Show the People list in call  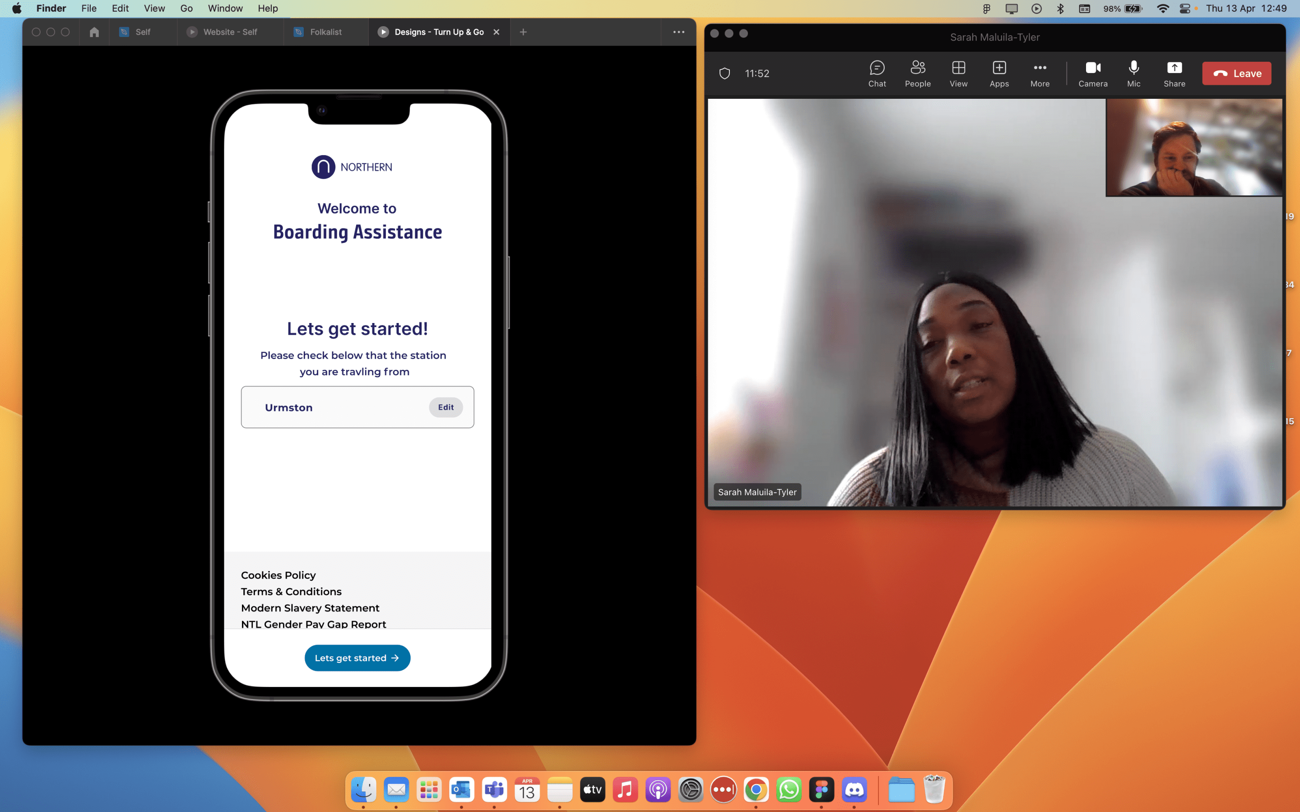tap(918, 74)
